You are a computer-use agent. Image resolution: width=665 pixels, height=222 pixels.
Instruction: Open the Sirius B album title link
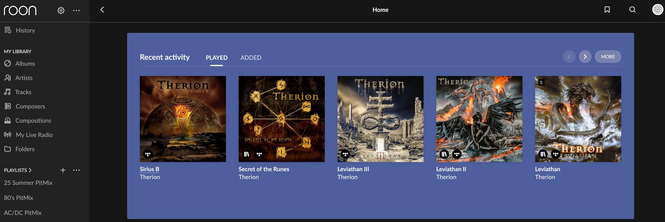(149, 169)
